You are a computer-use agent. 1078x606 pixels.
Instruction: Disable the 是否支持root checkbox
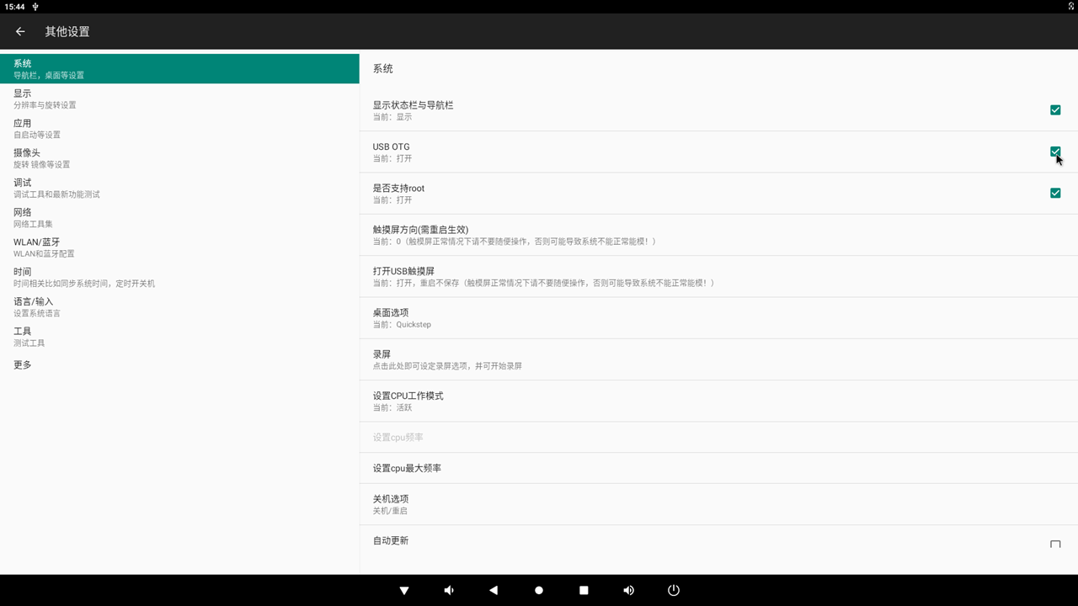pos(1054,193)
